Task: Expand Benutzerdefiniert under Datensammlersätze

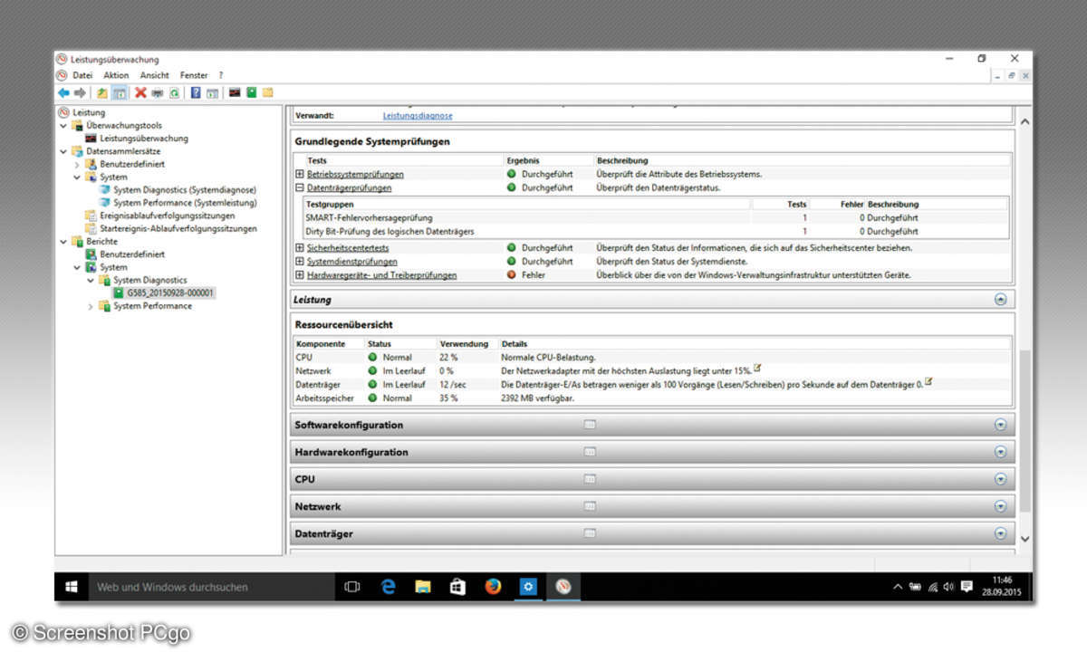Action: tap(77, 164)
